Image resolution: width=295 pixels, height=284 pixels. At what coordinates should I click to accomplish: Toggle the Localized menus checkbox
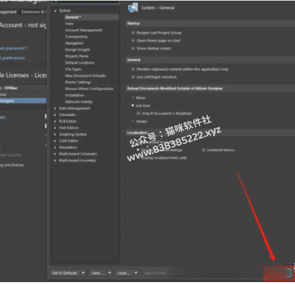204,150
